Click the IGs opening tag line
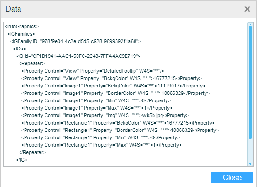The height and width of the screenshot is (187, 257). pyautogui.click(x=19, y=49)
